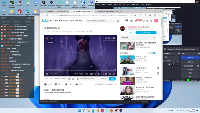Click the coin icon below the video

click(56, 84)
